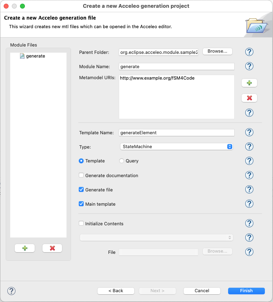This screenshot has width=273, height=302.
Task: Select the Query radio button
Action: (122, 161)
